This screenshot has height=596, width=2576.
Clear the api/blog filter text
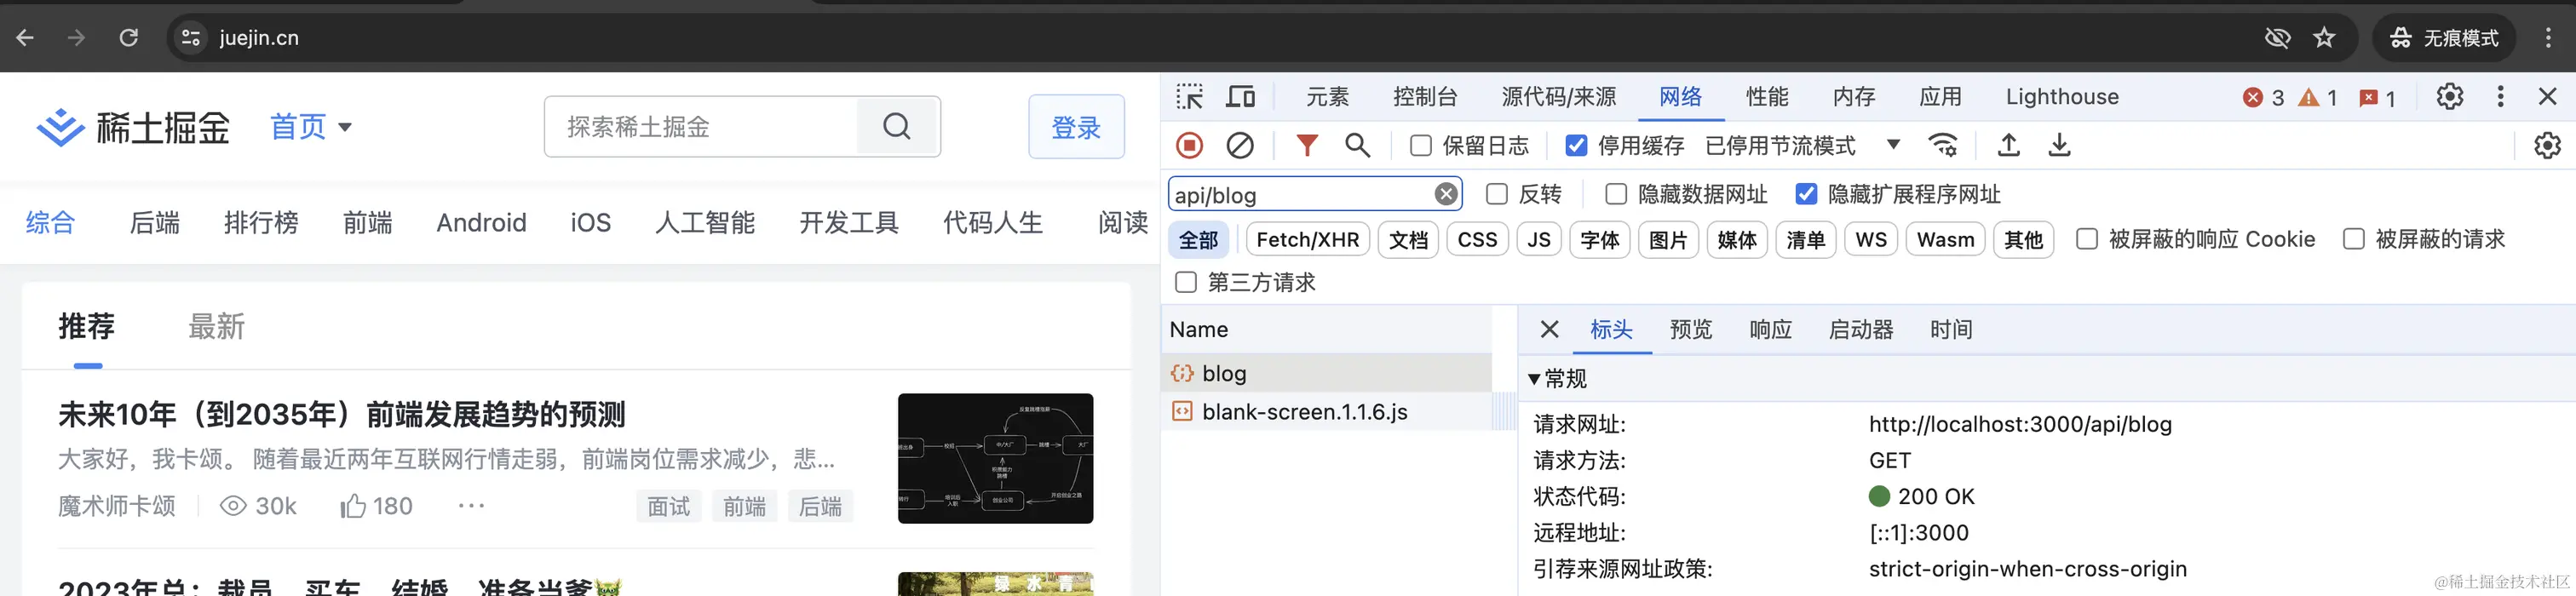tap(1446, 194)
